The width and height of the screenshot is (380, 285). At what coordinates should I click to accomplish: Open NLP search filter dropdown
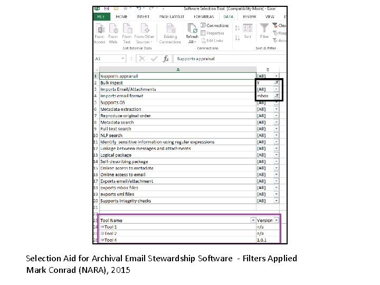(276, 135)
